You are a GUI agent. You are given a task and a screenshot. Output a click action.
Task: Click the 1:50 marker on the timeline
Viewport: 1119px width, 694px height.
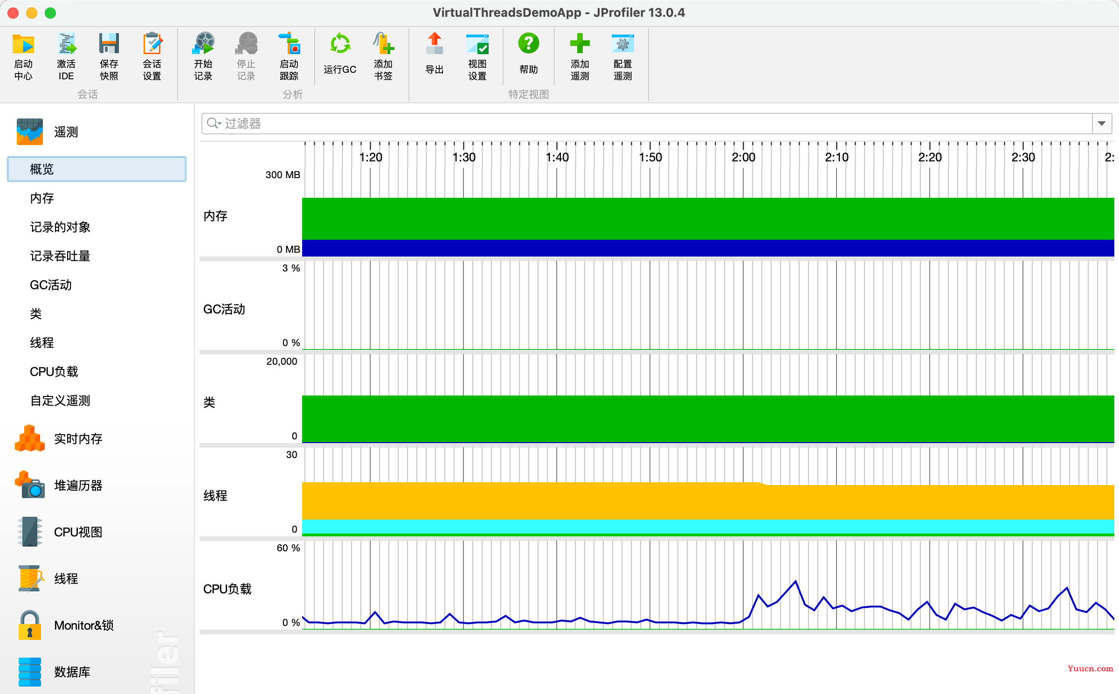point(650,157)
